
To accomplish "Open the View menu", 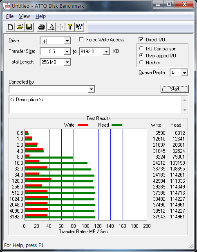I will (x=25, y=16).
